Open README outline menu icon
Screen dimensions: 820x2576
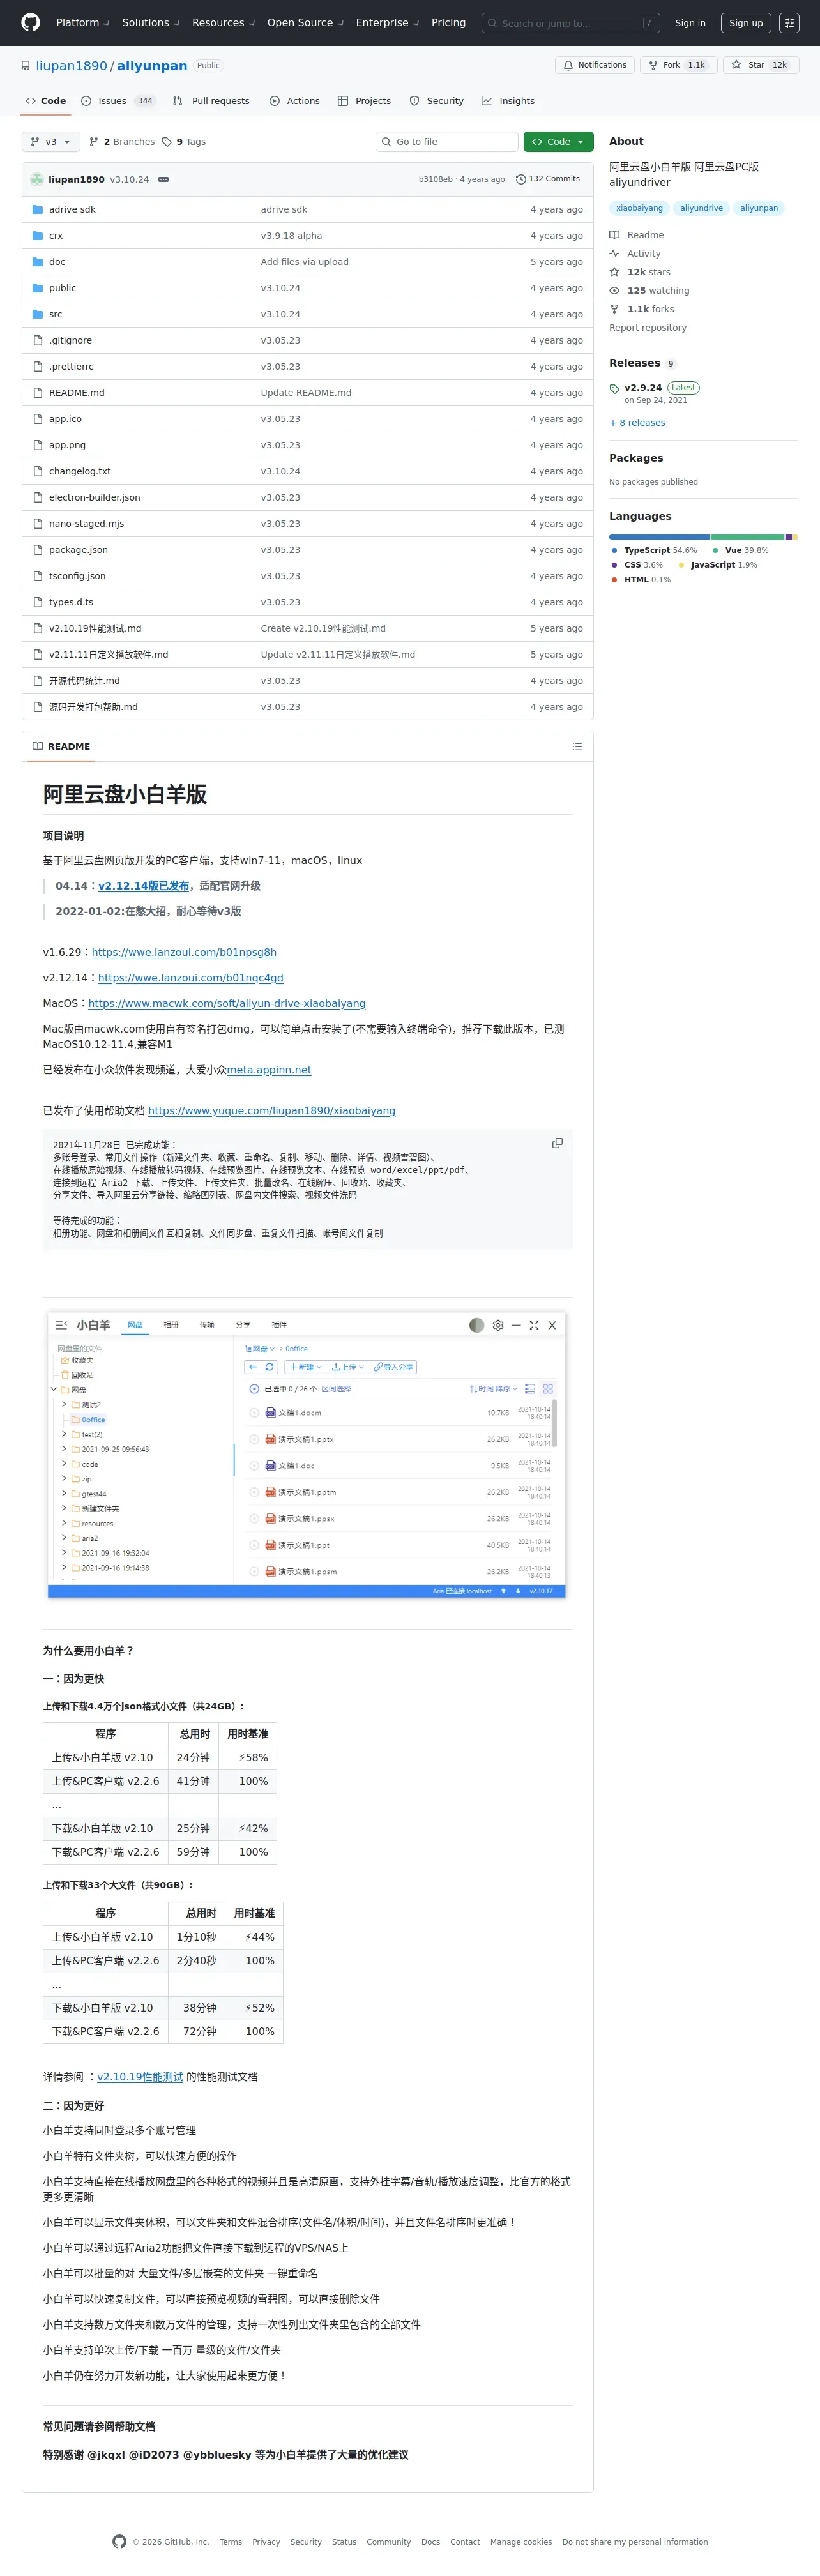click(x=577, y=747)
